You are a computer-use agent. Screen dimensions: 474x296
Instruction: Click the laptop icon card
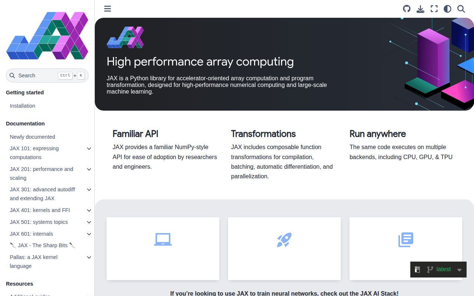click(163, 248)
